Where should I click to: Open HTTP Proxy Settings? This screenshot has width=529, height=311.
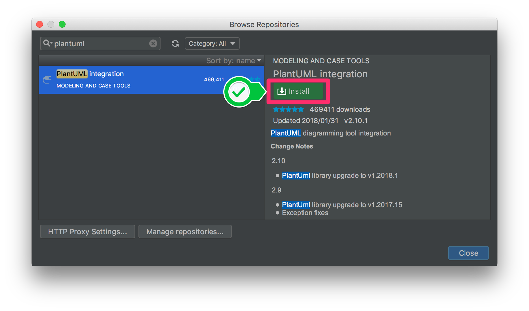pos(88,231)
